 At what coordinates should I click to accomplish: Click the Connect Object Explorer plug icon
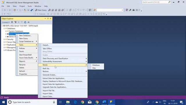12,22
